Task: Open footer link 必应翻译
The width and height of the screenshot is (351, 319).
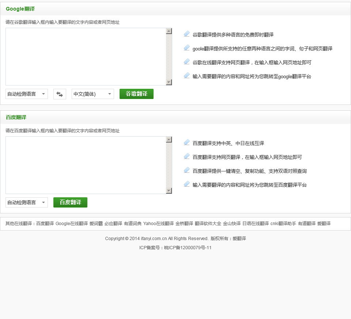Action: 113,224
